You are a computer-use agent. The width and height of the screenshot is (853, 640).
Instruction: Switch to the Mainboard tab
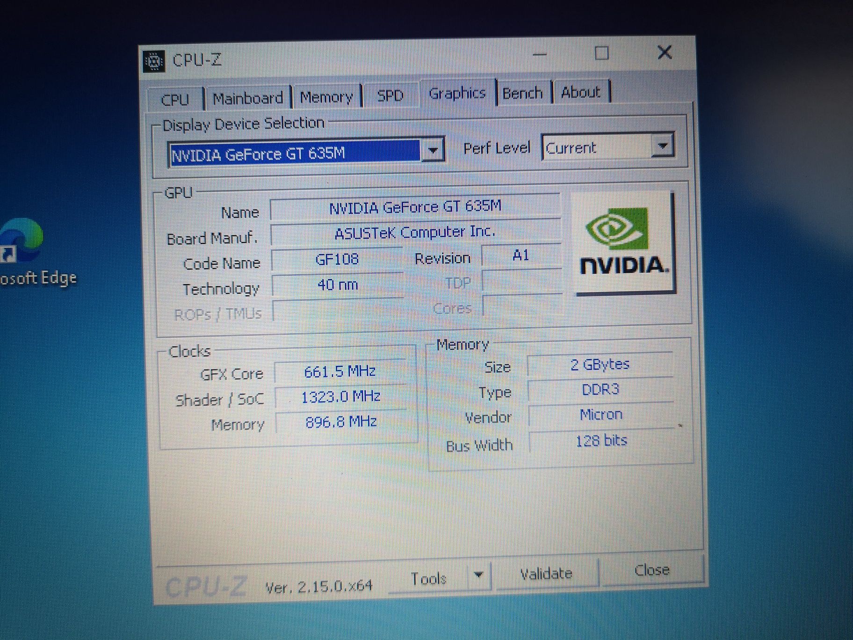(248, 98)
